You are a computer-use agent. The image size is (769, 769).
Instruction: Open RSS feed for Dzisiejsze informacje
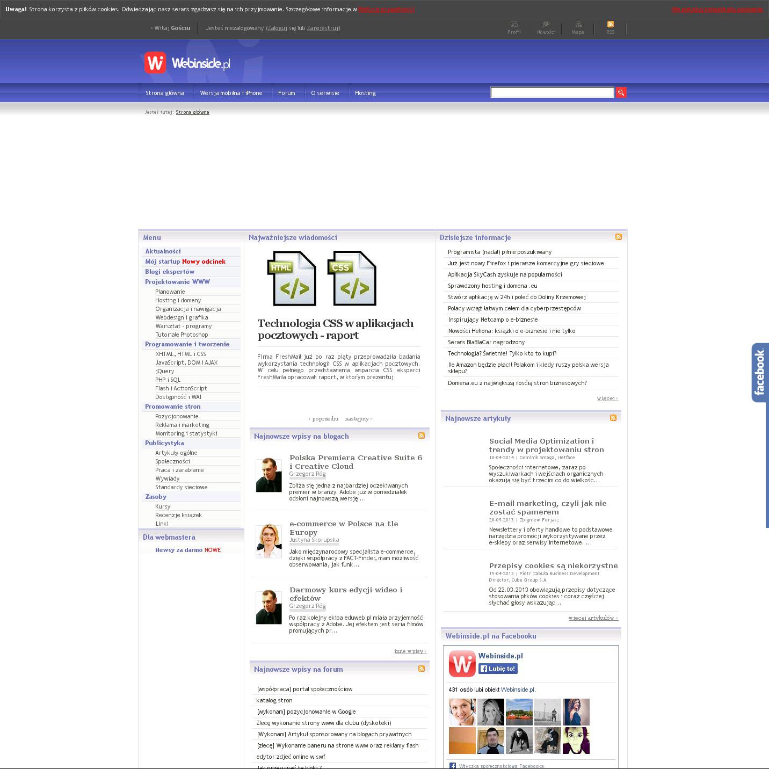tap(619, 237)
